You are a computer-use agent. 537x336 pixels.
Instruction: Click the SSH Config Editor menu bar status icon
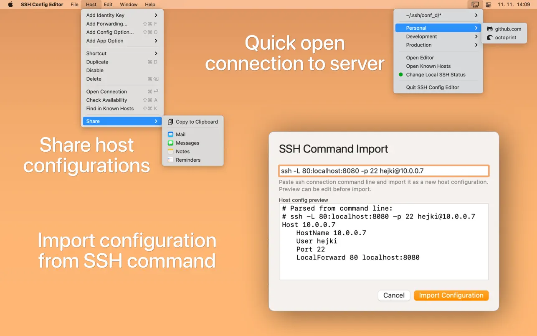click(x=475, y=5)
